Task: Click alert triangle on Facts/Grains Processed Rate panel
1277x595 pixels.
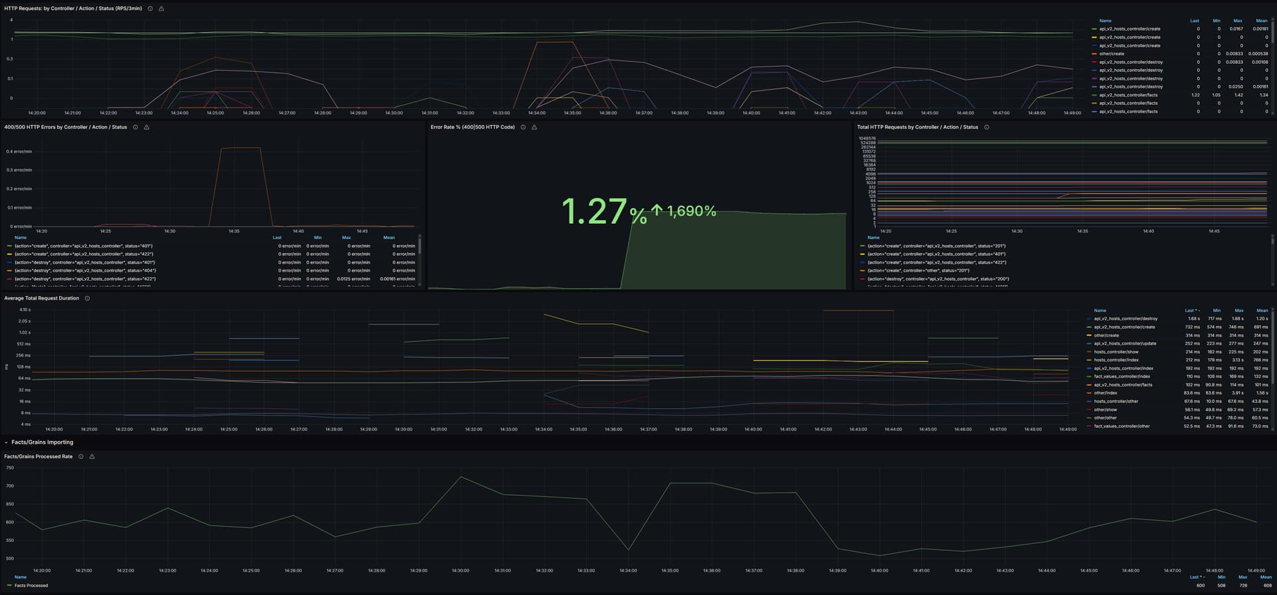Action: [92, 456]
